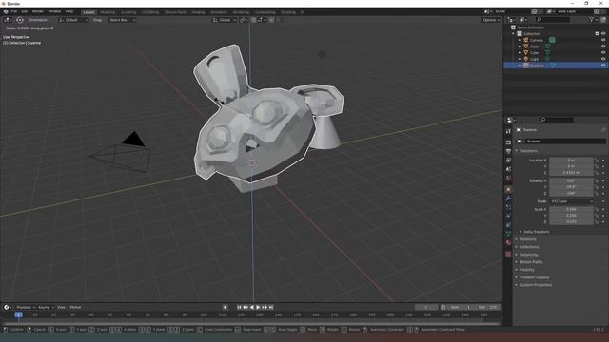Open the 3D viewport editor type menu
Viewport: 609px width, 342px height.
tap(8, 20)
